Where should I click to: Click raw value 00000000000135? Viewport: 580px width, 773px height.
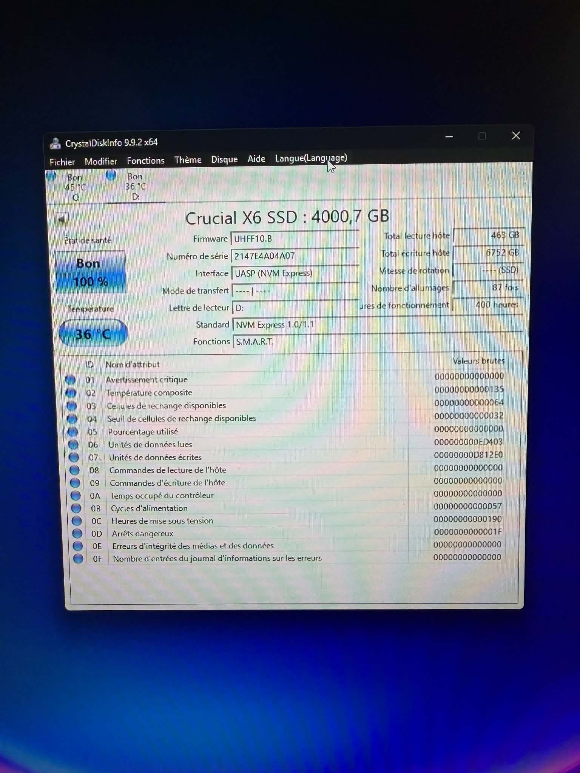(469, 390)
